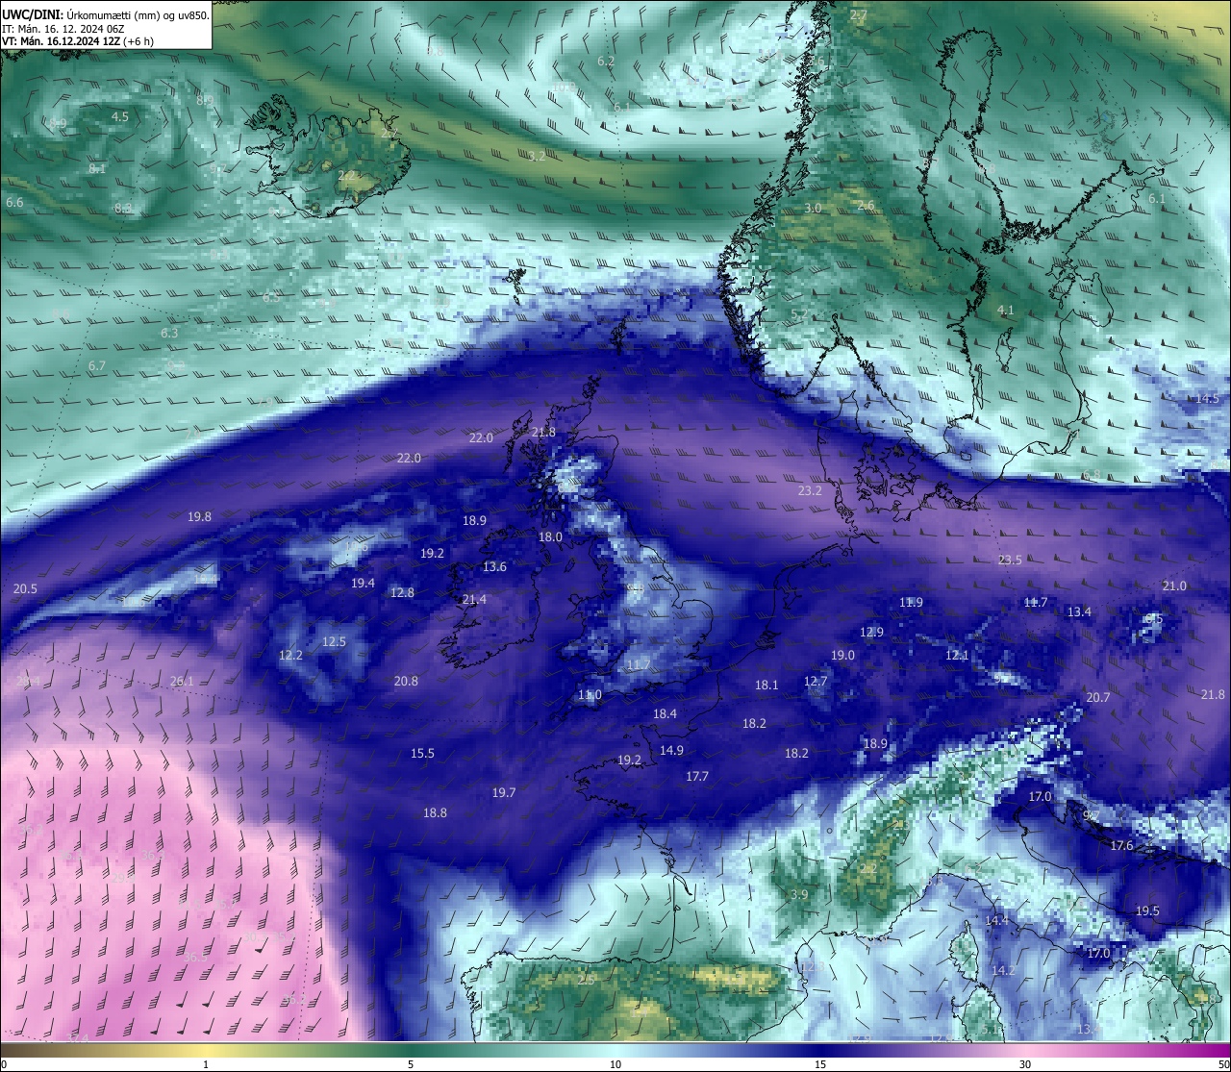The width and height of the screenshot is (1231, 1072).
Task: Click the map value 20.5 at the west edge
Action: tap(25, 588)
